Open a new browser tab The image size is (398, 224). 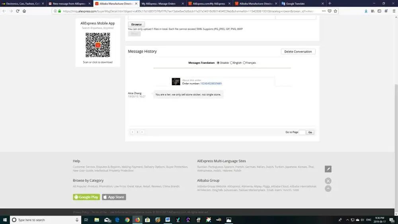coord(330,3)
